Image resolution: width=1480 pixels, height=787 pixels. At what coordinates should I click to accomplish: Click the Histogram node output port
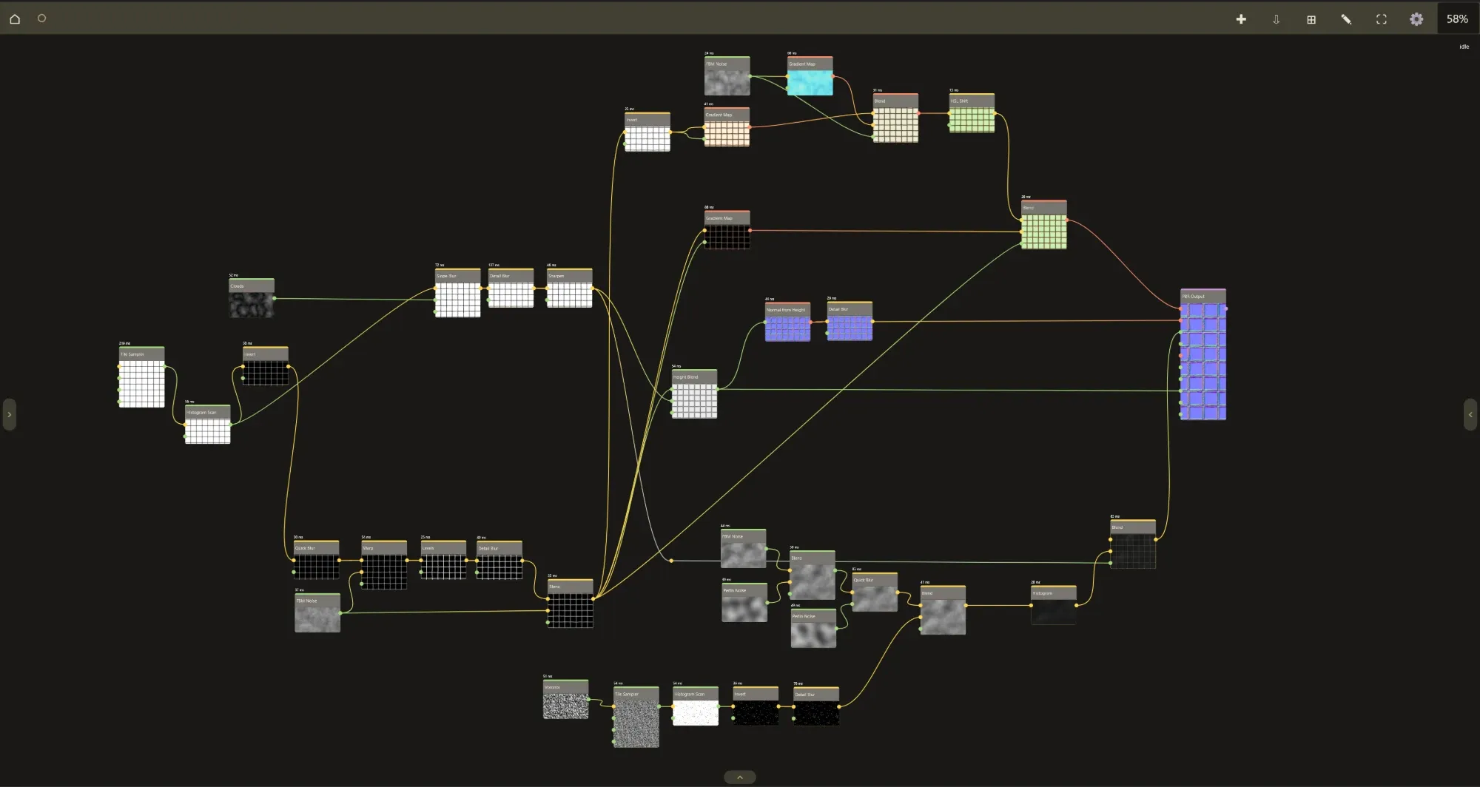1077,605
